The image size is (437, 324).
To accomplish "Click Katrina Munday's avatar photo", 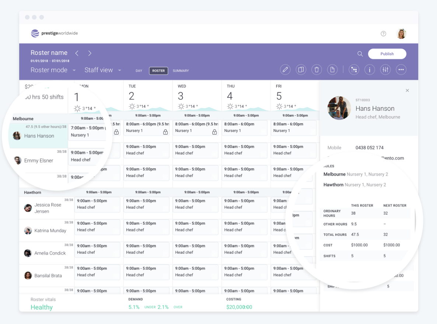I will click(x=28, y=231).
